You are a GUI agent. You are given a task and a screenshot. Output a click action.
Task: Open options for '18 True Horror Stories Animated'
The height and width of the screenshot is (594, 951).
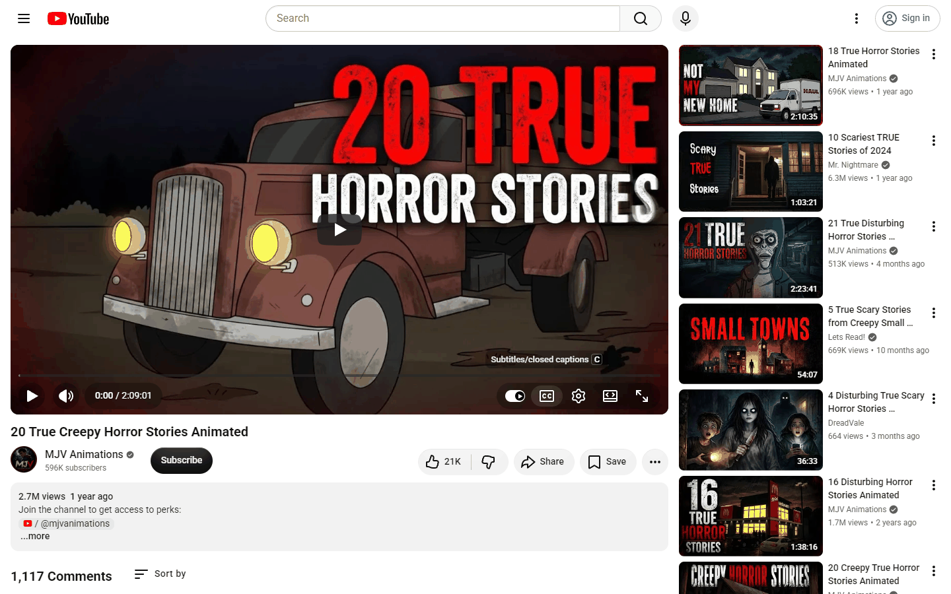(x=934, y=54)
